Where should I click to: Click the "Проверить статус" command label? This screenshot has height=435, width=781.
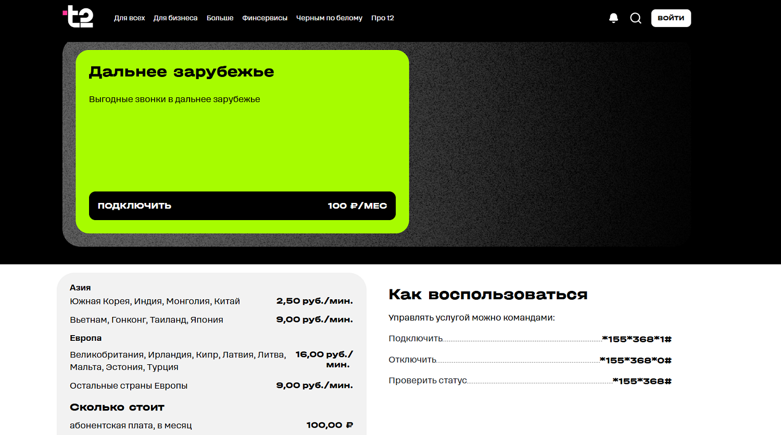pos(428,380)
